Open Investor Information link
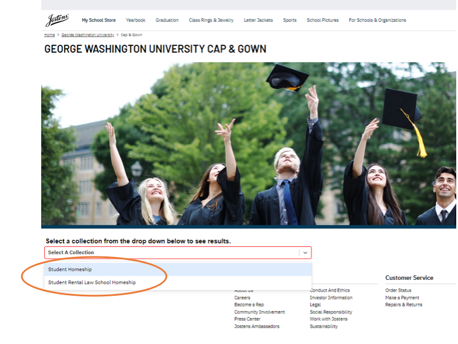458x344 pixels. [331, 298]
